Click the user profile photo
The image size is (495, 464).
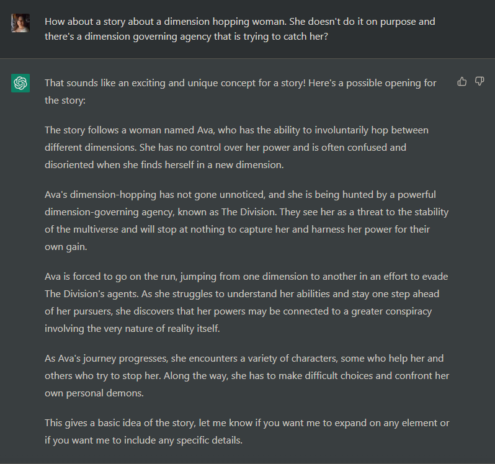pos(20,23)
